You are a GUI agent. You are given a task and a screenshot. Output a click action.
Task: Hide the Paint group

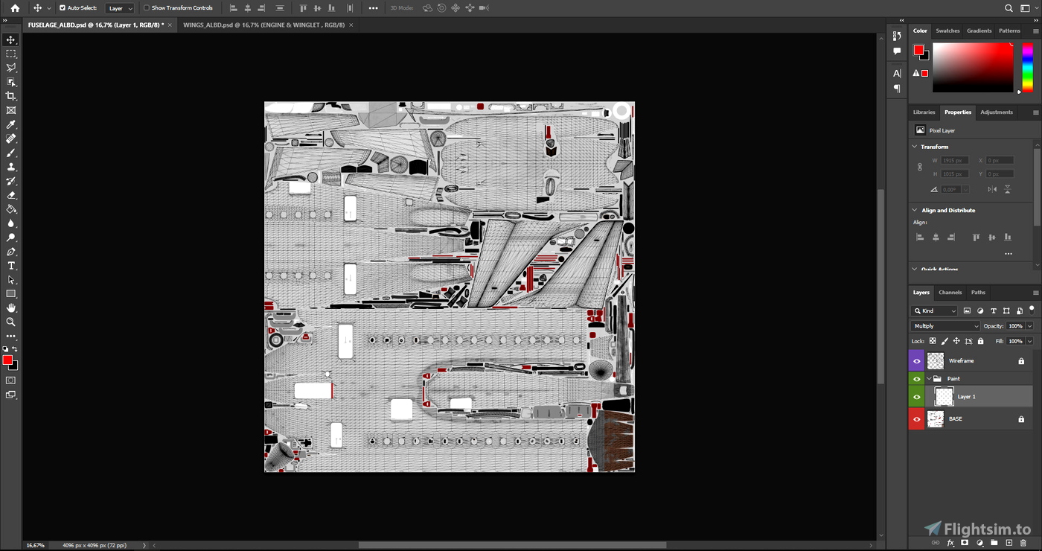[x=916, y=379]
